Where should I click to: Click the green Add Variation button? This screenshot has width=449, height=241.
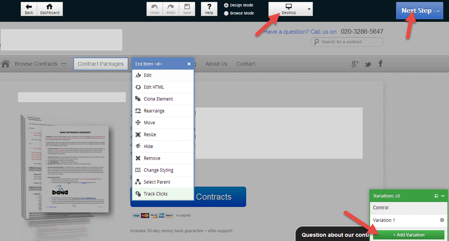point(409,235)
